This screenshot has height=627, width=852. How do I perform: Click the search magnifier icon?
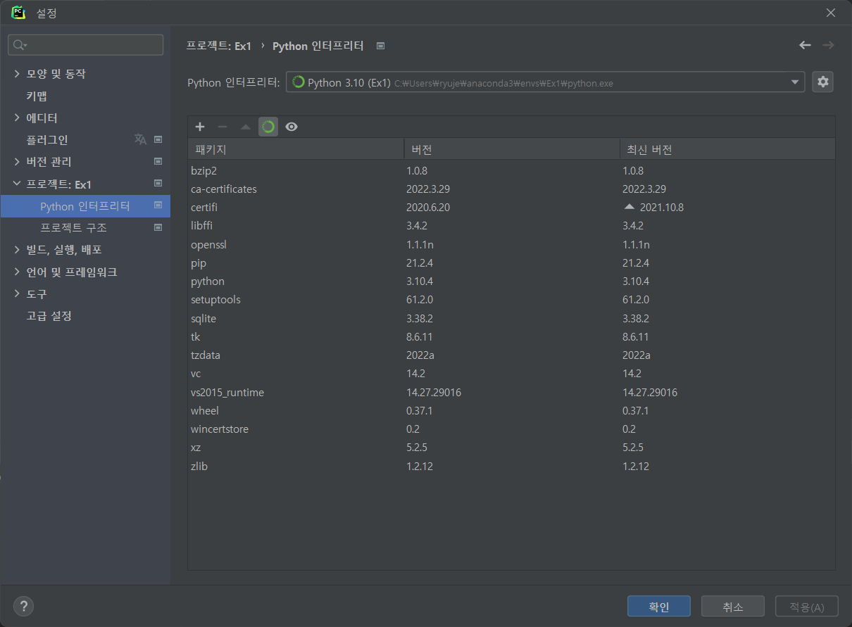click(19, 45)
